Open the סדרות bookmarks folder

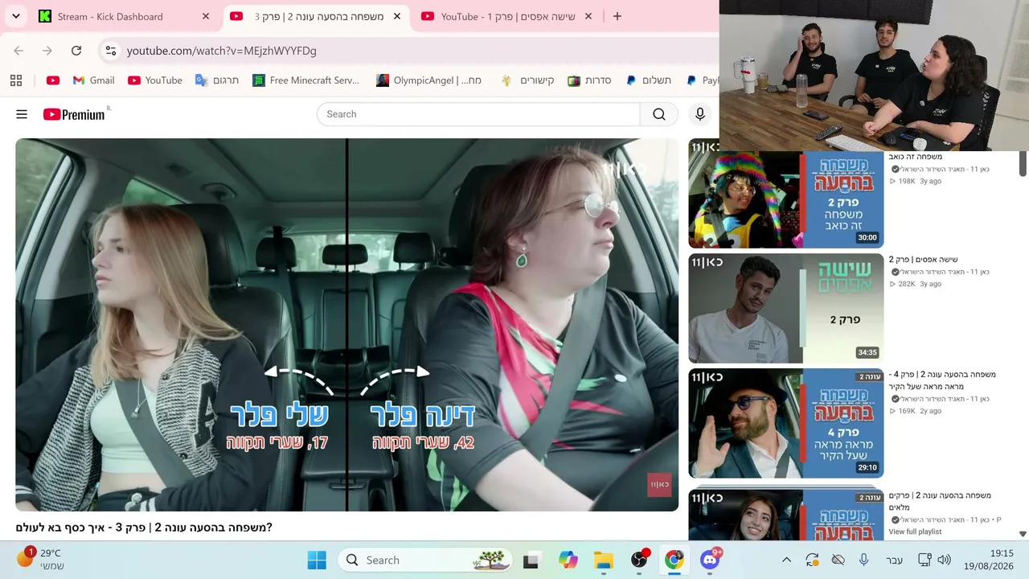click(589, 80)
